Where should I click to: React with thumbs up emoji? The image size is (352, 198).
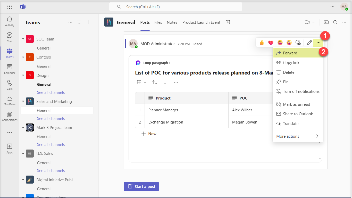click(262, 43)
